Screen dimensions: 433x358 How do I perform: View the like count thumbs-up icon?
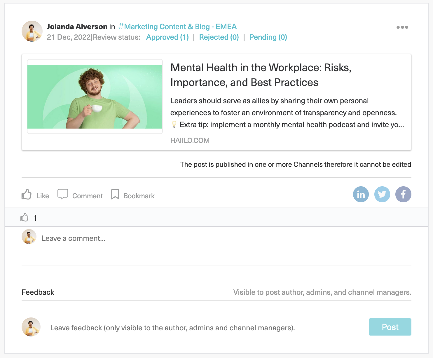tap(25, 217)
